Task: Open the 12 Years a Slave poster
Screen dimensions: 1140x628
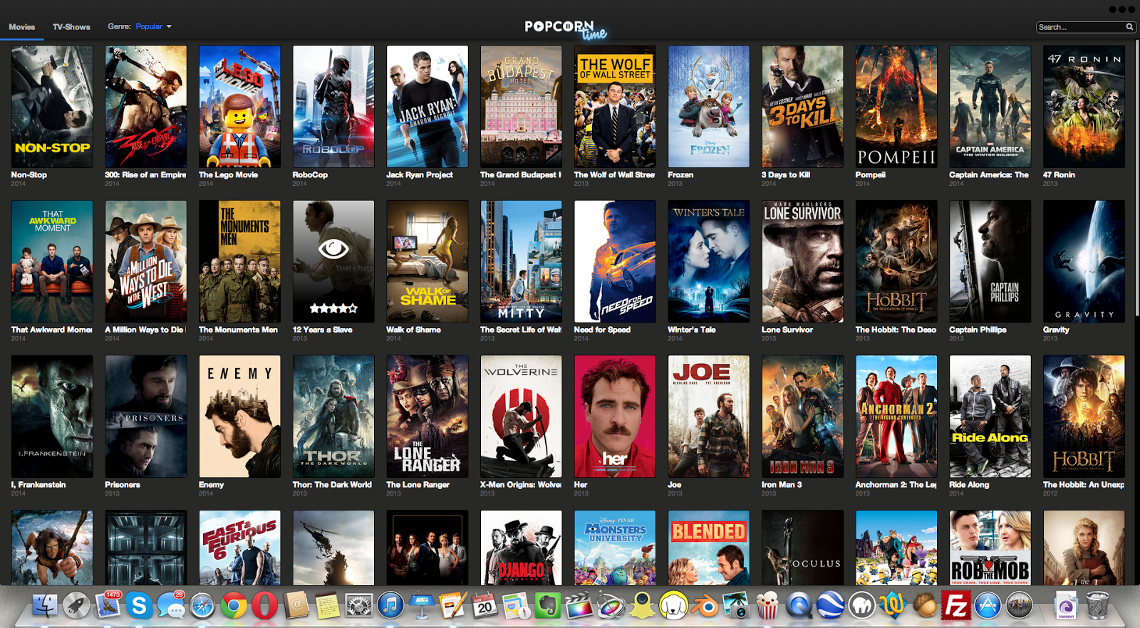Action: (333, 261)
